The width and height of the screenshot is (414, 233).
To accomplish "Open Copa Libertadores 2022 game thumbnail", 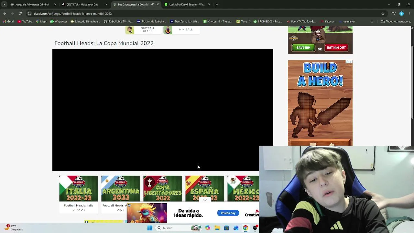I will pyautogui.click(x=163, y=189).
